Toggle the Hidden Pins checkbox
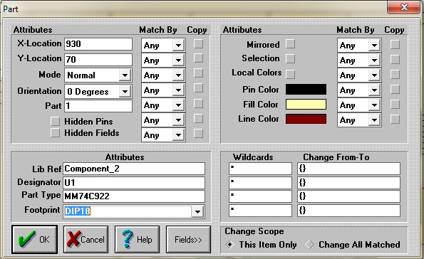 [x=55, y=121]
